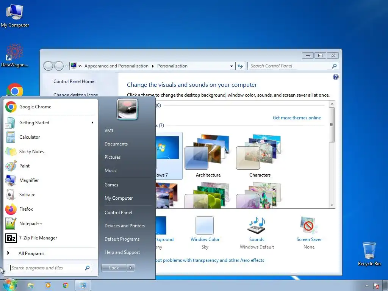388x291 pixels.
Task: Click Search programs and files box
Action: 50,268
